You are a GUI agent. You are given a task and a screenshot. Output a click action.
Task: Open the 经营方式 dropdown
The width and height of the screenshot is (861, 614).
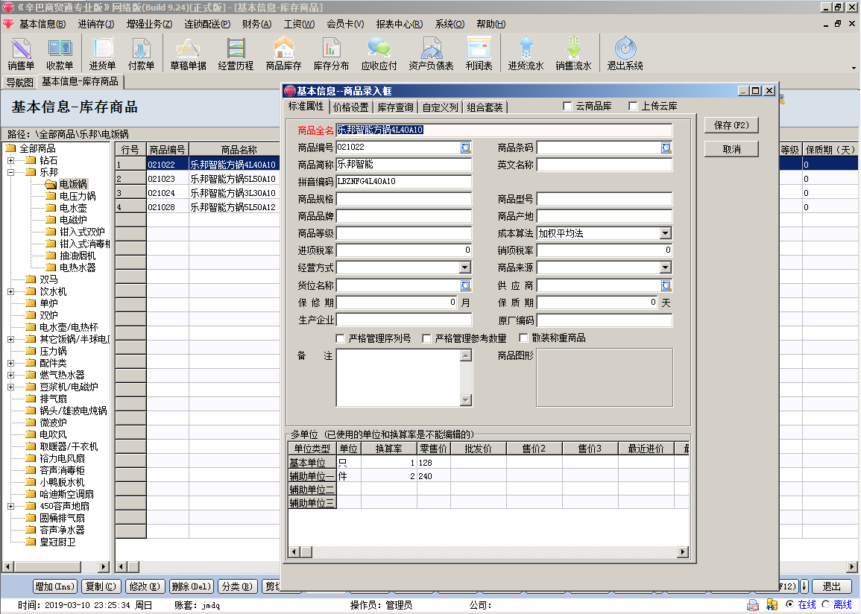click(x=465, y=268)
